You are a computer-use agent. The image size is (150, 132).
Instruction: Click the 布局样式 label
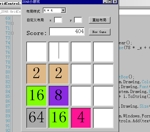click(x=33, y=11)
